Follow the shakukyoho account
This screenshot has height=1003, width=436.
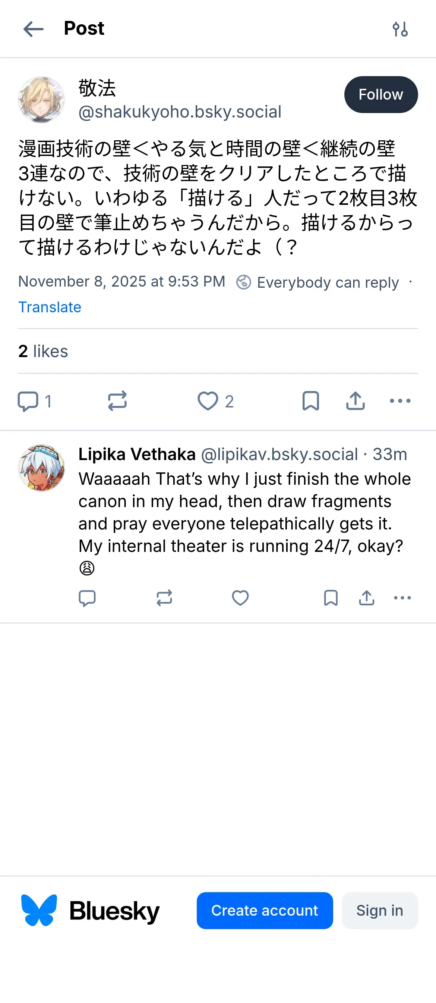(381, 95)
